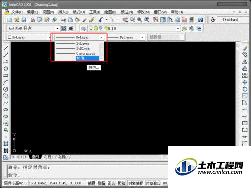Click the Undo arrow icon

tap(101, 20)
